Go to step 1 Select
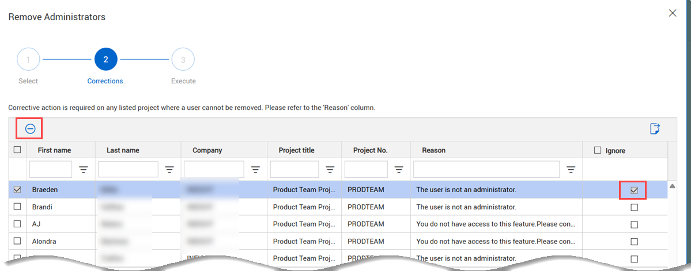The image size is (691, 271). point(28,59)
